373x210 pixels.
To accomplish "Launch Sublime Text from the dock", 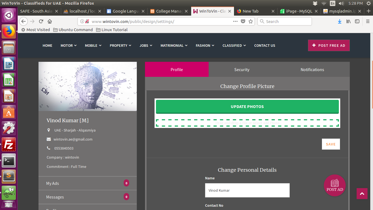I will [9, 177].
